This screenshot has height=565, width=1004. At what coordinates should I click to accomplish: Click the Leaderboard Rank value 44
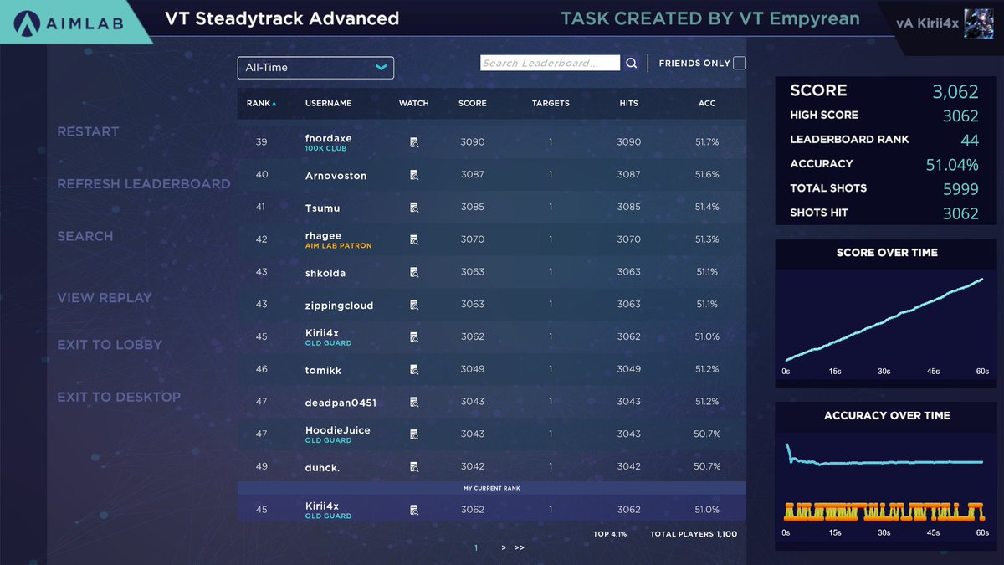tap(970, 141)
